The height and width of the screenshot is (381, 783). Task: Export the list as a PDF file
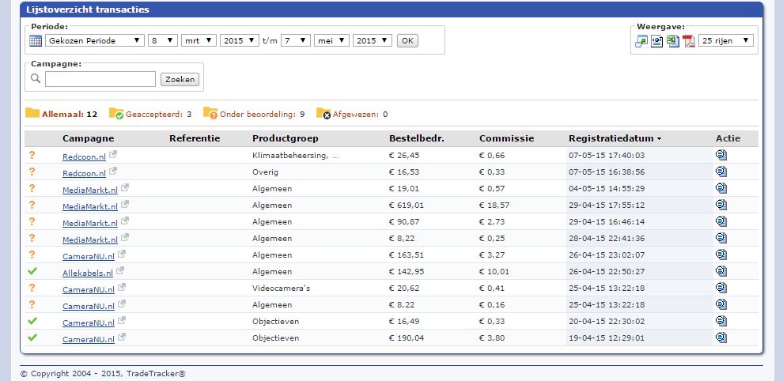coord(689,41)
